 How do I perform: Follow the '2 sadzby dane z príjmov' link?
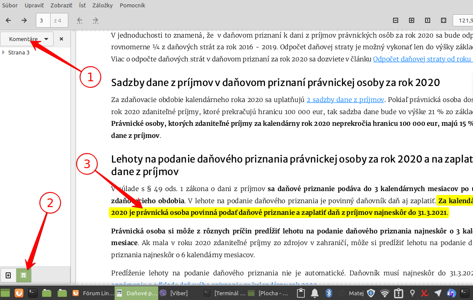click(345, 100)
